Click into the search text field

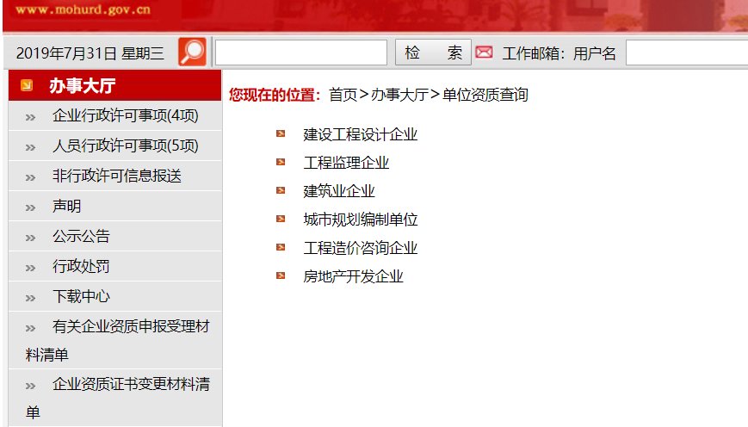pos(301,52)
